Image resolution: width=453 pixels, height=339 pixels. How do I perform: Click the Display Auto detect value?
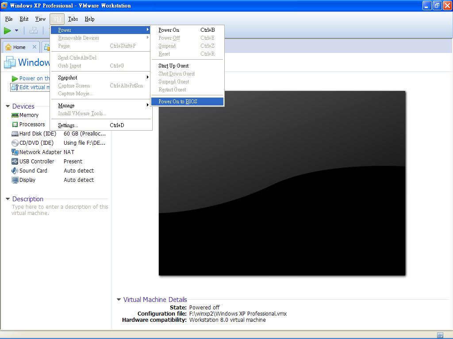(x=79, y=180)
